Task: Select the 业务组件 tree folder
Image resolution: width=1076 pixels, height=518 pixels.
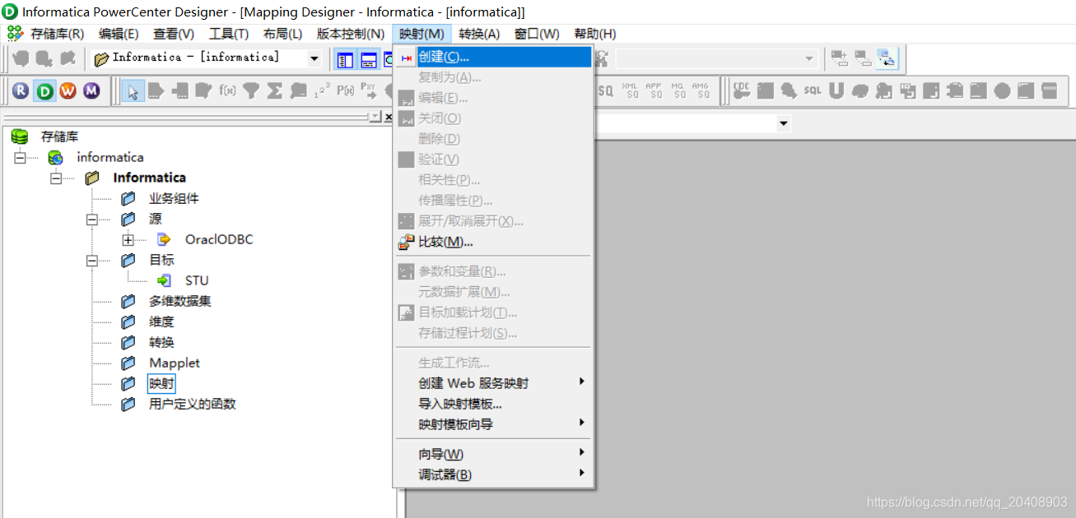Action: coord(174,198)
